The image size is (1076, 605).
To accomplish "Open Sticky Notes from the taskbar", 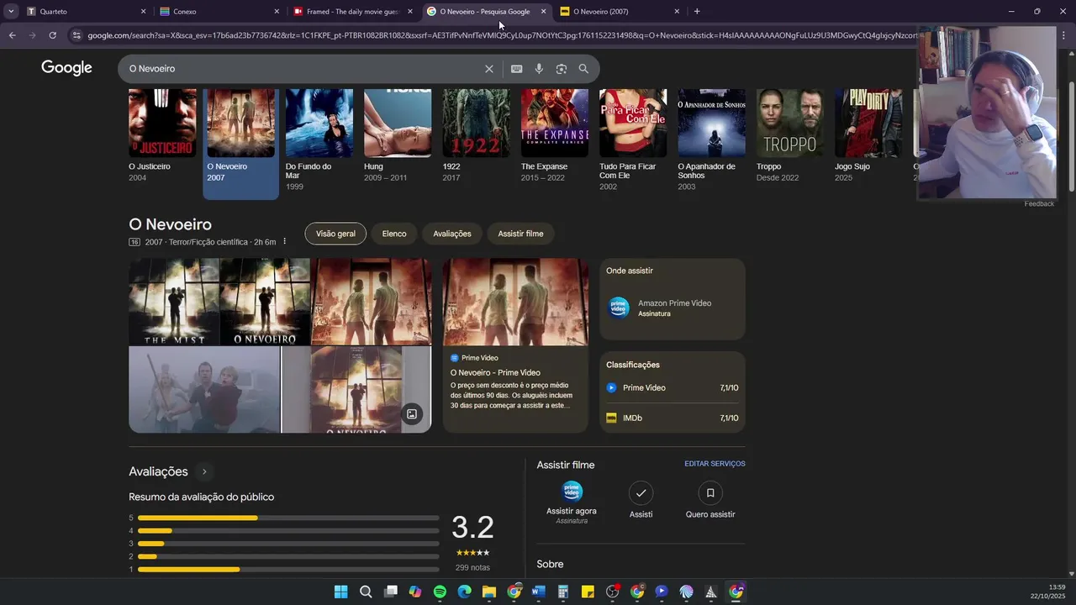I will (588, 592).
